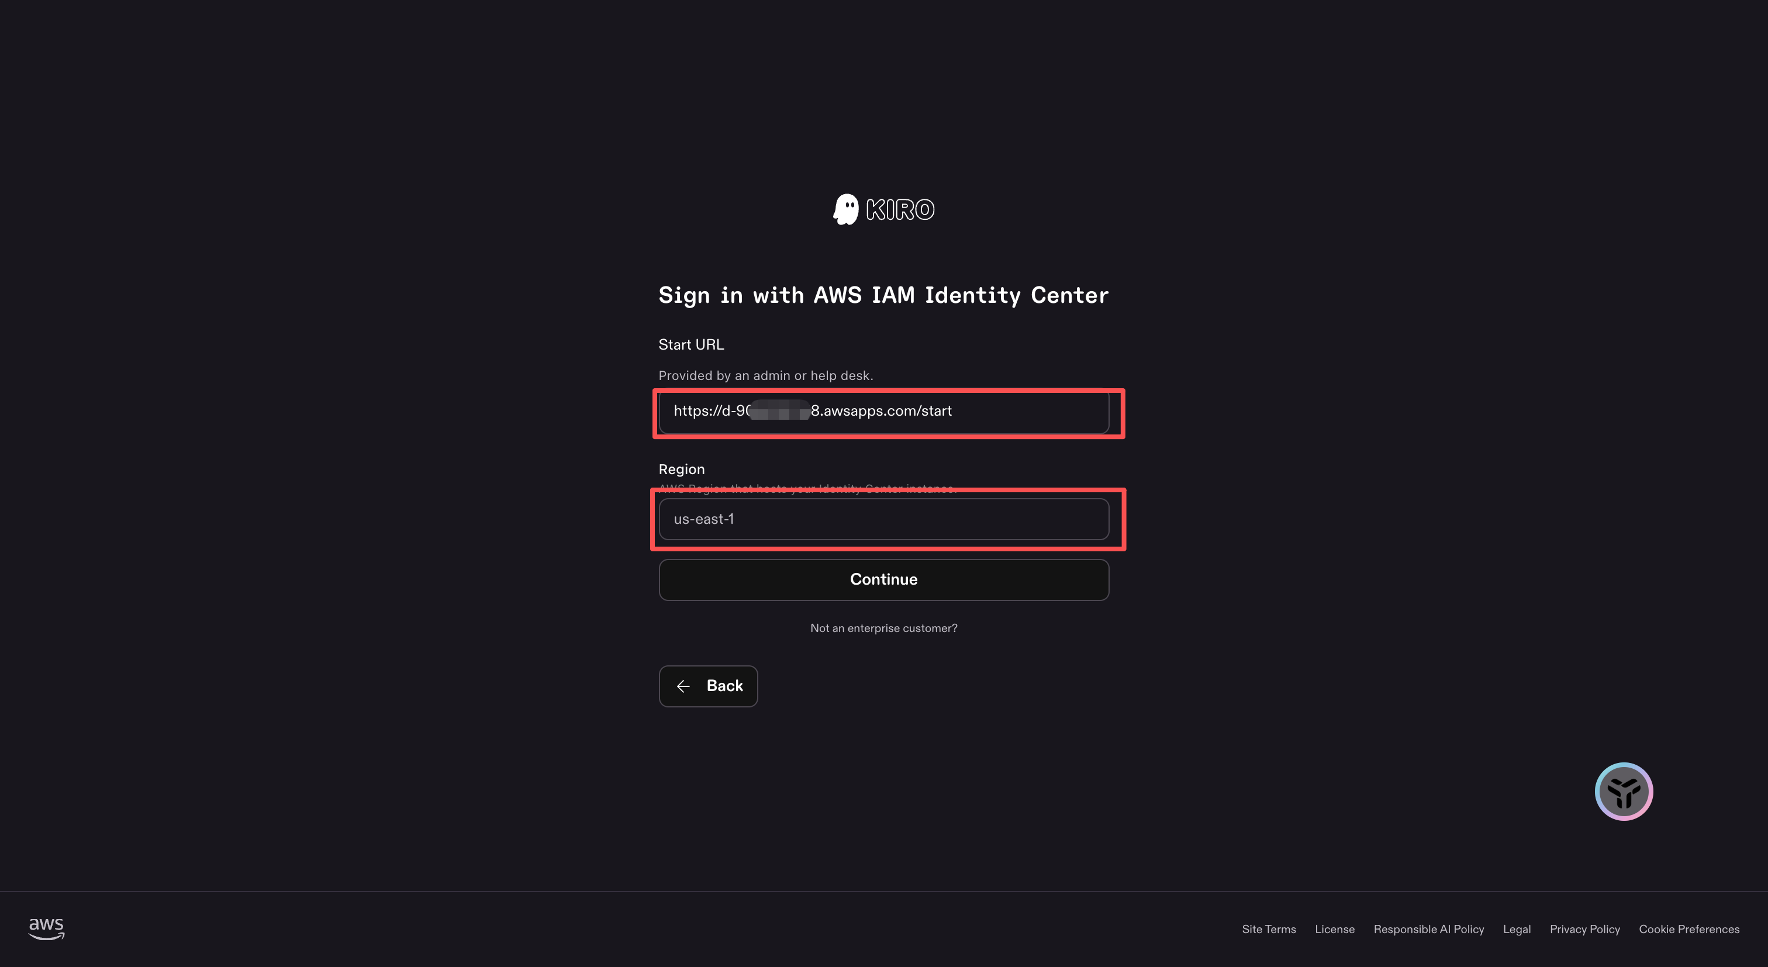Open the Legal footer link
The image size is (1768, 967).
[x=1516, y=929]
